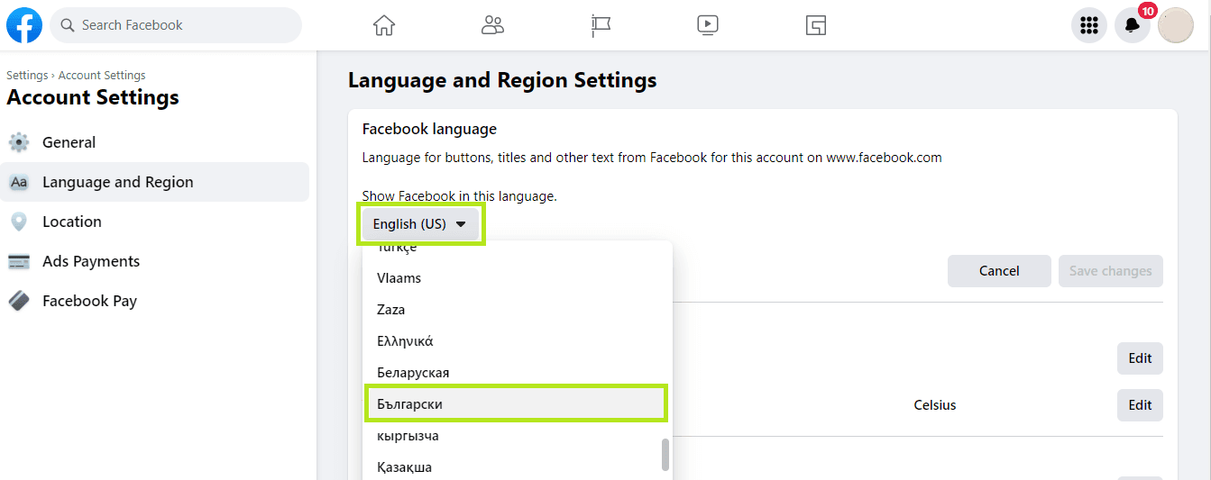Open the Home tab icon
1211x480 pixels.
(384, 25)
